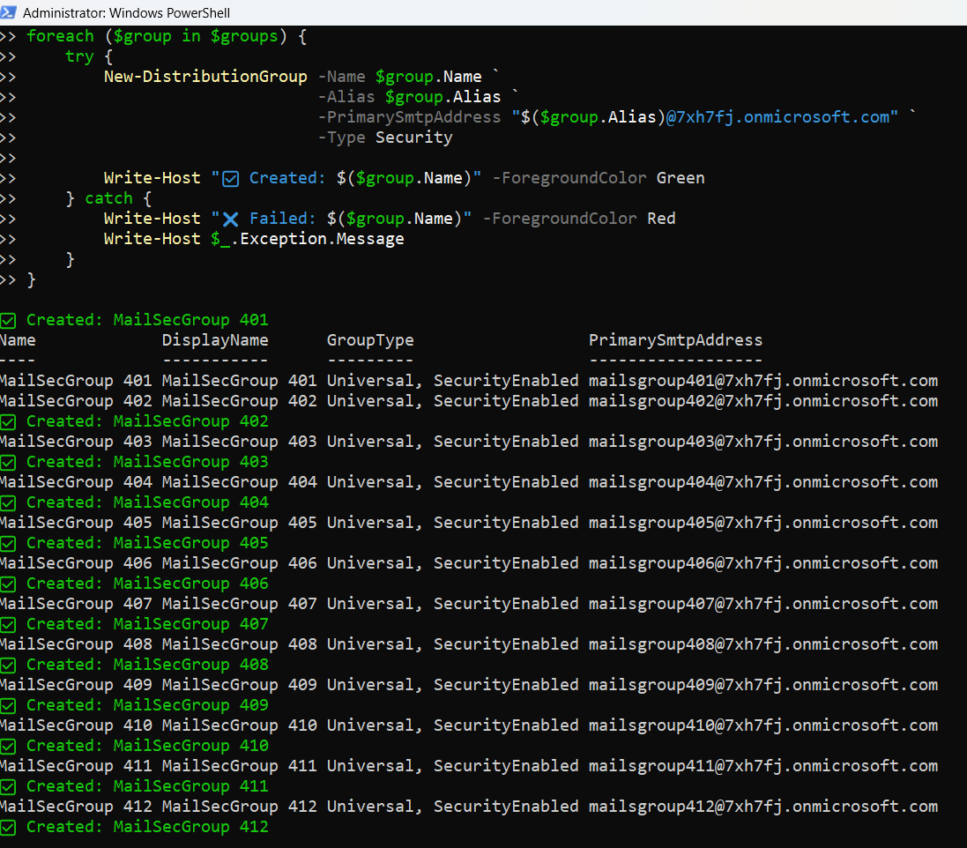The width and height of the screenshot is (967, 848).
Task: Click the -ForegroundColor Red value
Action: [661, 219]
